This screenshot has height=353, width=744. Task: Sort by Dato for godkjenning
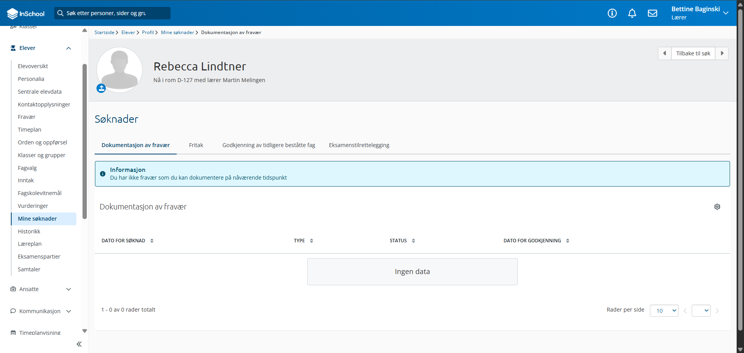pos(568,241)
